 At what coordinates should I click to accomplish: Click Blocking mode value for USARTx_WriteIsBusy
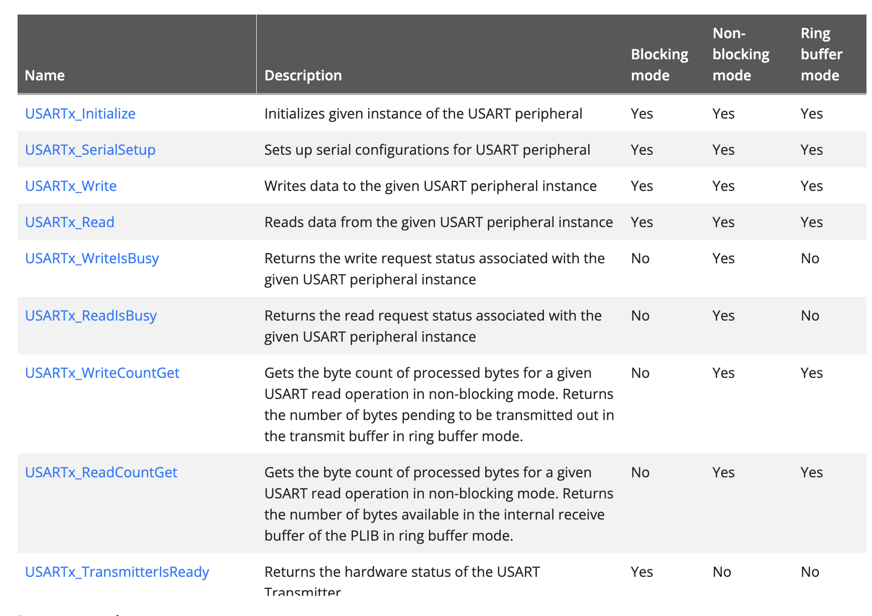tap(640, 258)
